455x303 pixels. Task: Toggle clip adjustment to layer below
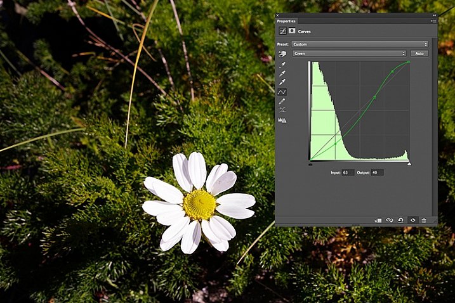click(x=378, y=220)
